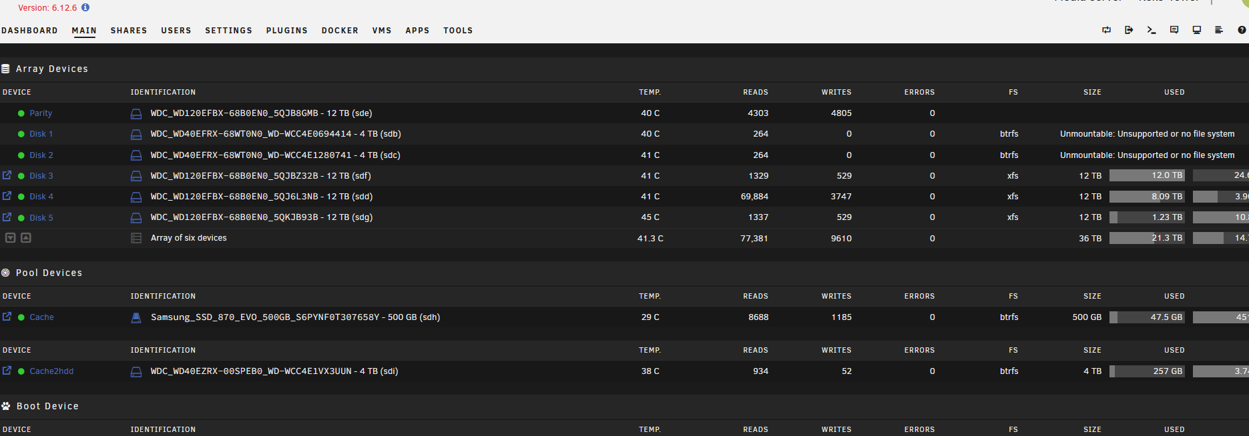The height and width of the screenshot is (436, 1249).
Task: Click the help question mark icon
Action: coord(1242,30)
